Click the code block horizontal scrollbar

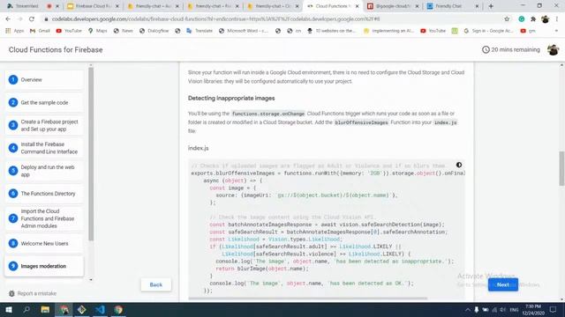308,299
